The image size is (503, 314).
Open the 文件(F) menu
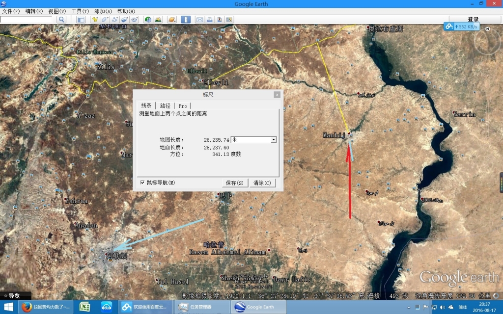coord(11,11)
